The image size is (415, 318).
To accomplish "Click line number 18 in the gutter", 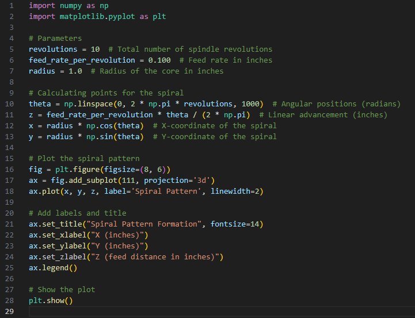I will [x=9, y=191].
